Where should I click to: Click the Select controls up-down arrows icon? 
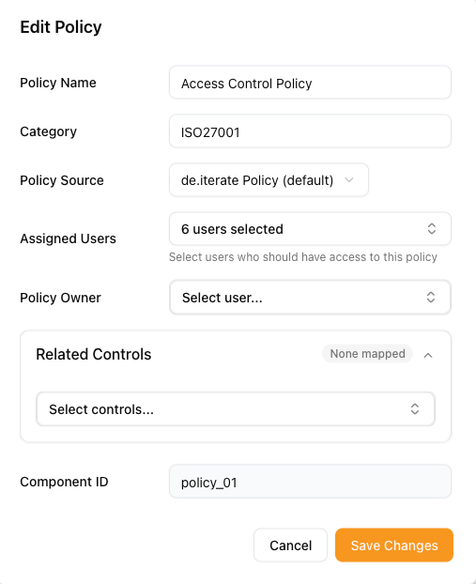tap(415, 409)
